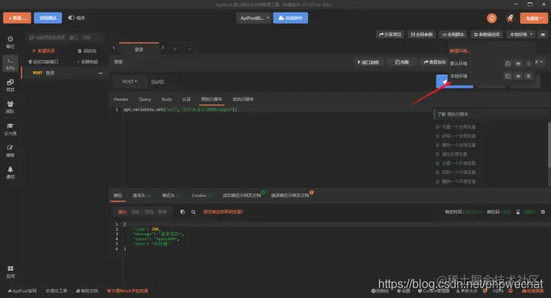The image size is (551, 298).
Task: Open the Team (团队) sidebar section
Action: click(10, 107)
